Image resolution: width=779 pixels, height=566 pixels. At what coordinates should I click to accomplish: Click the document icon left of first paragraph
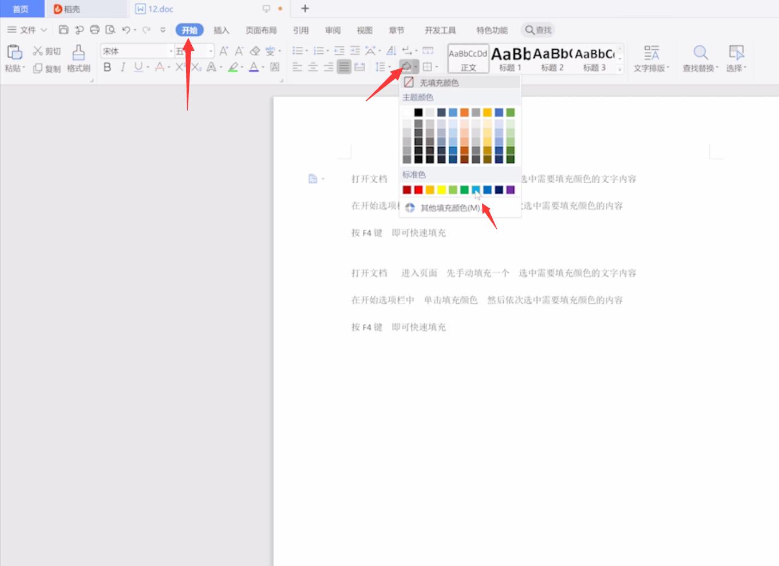[313, 179]
